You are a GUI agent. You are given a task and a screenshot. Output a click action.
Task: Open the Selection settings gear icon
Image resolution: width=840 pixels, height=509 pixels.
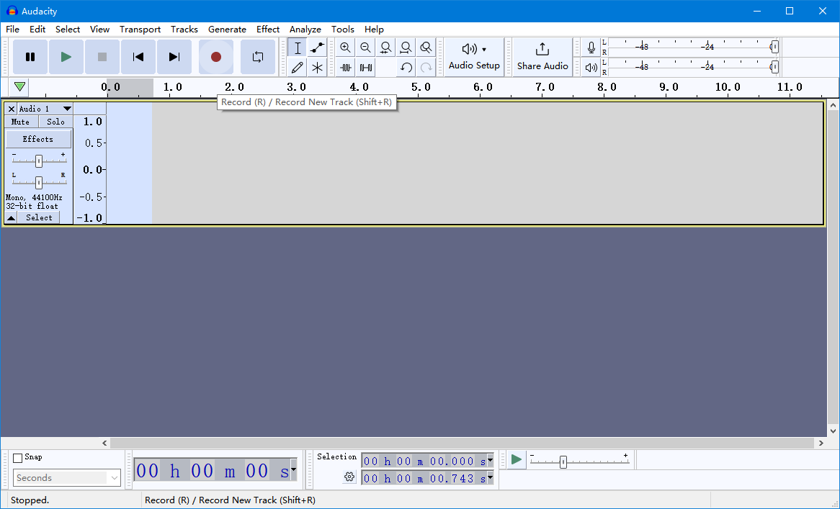tap(349, 477)
